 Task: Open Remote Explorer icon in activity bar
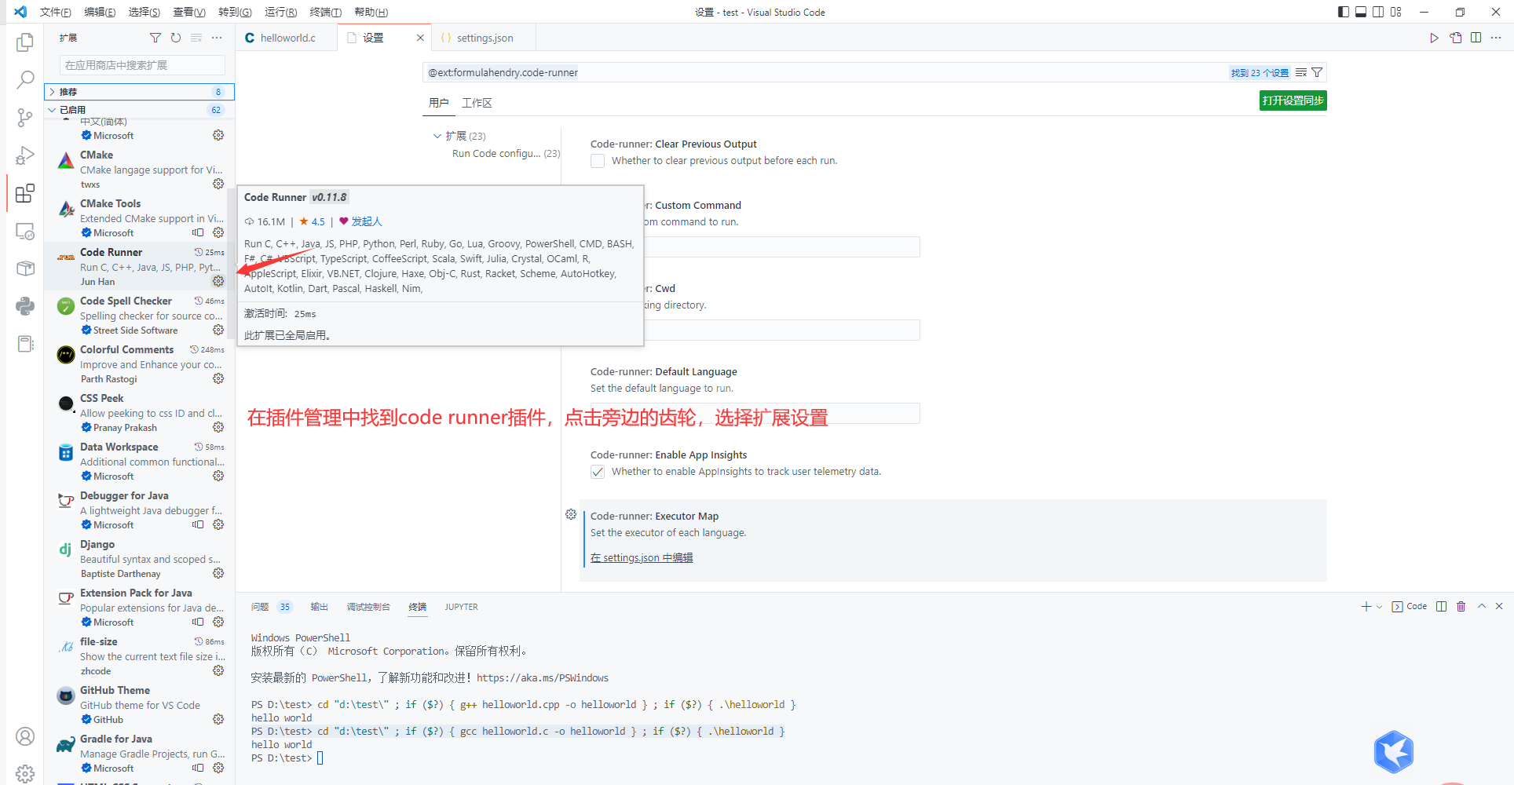25,232
